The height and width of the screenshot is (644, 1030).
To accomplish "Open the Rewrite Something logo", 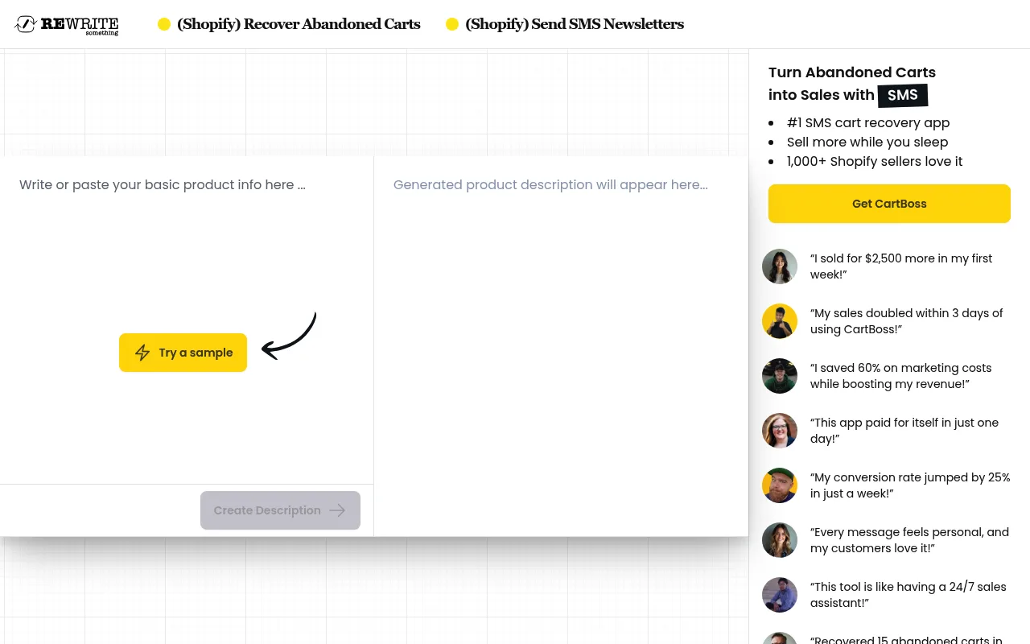I will [67, 25].
